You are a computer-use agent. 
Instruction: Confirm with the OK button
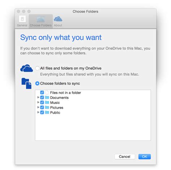coord(144,157)
